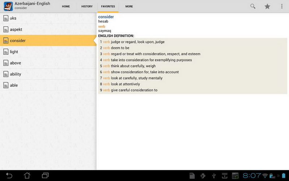Click the document icon beside able
This screenshot has height=181, width=289.
pos(6,85)
